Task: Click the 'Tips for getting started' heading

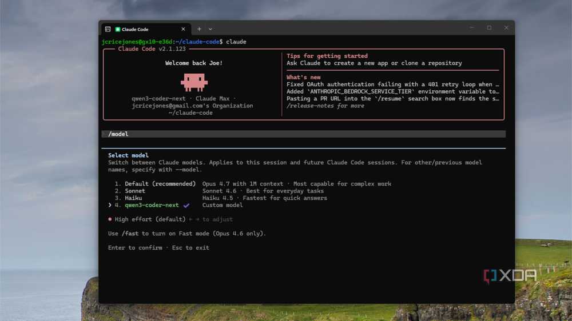Action: click(x=327, y=56)
